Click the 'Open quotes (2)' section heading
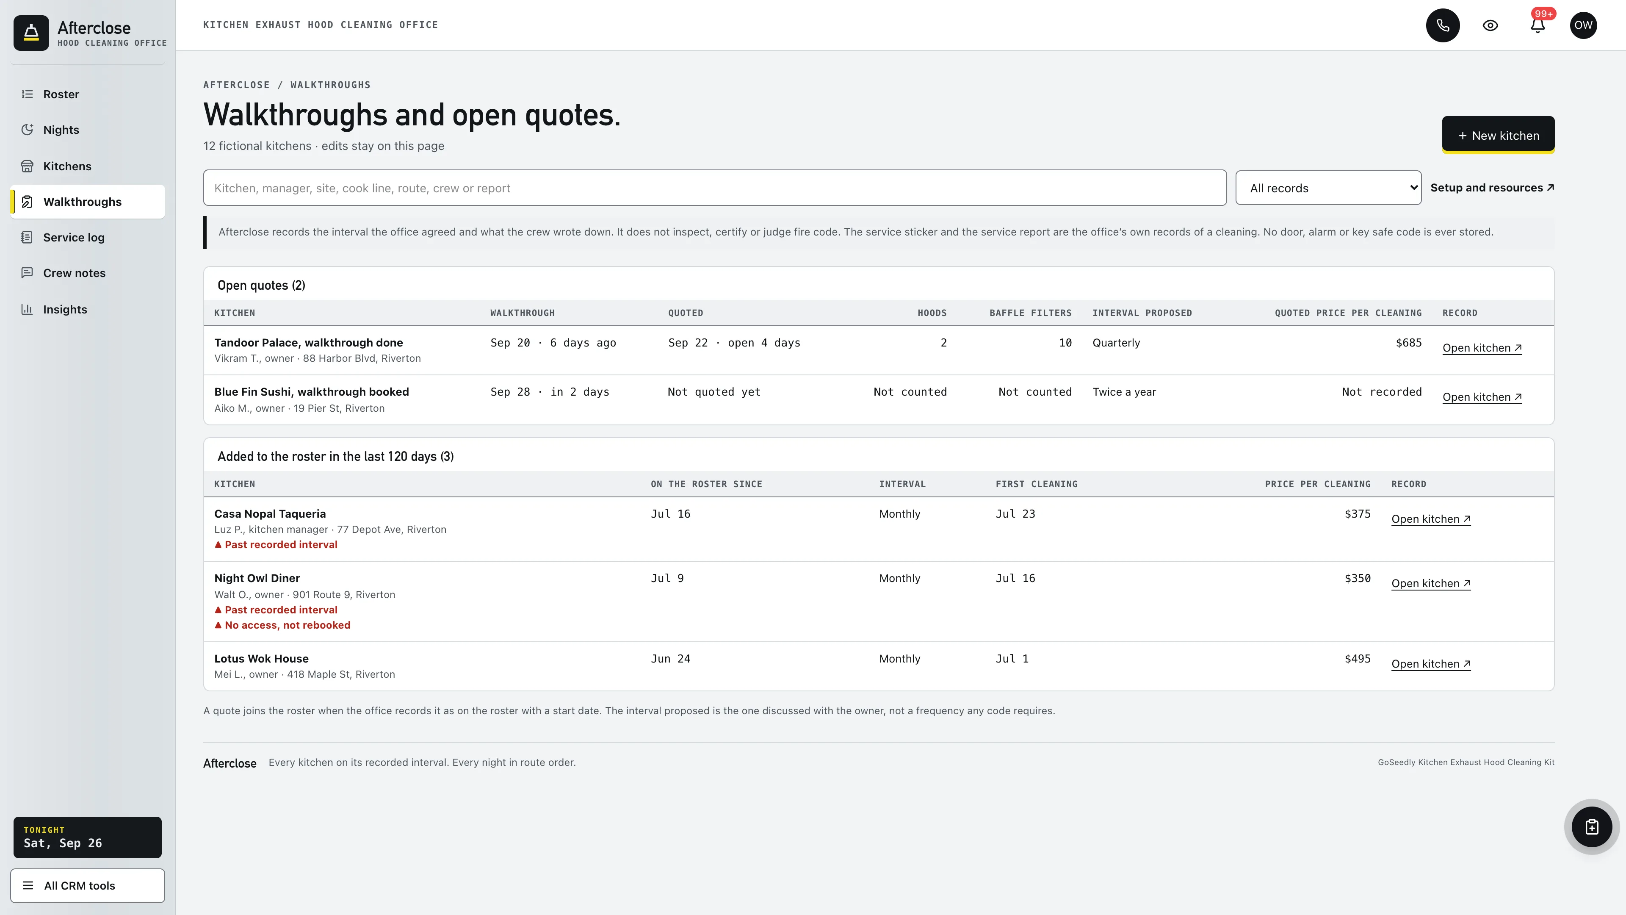Viewport: 1626px width, 915px height. 261,285
